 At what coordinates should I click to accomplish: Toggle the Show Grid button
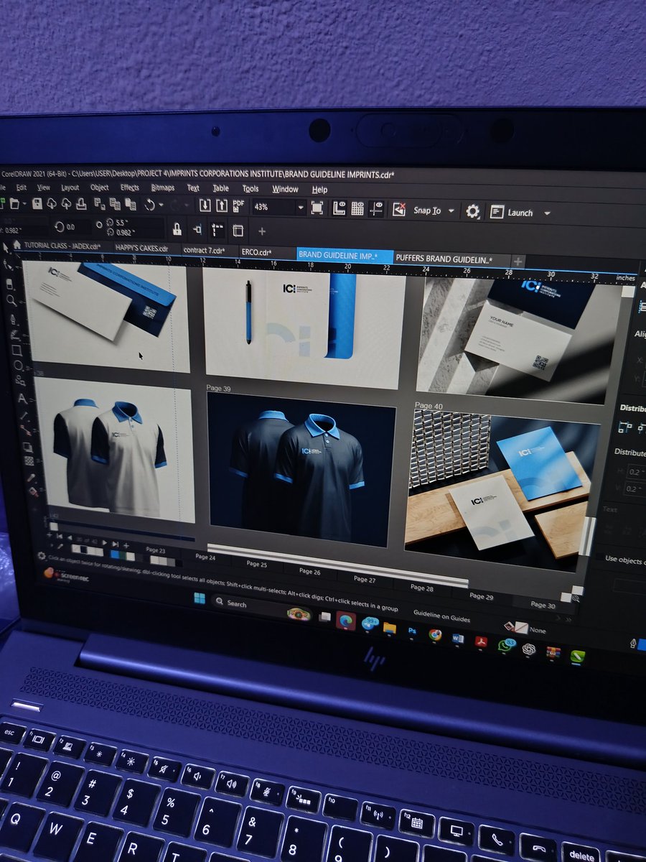click(357, 208)
